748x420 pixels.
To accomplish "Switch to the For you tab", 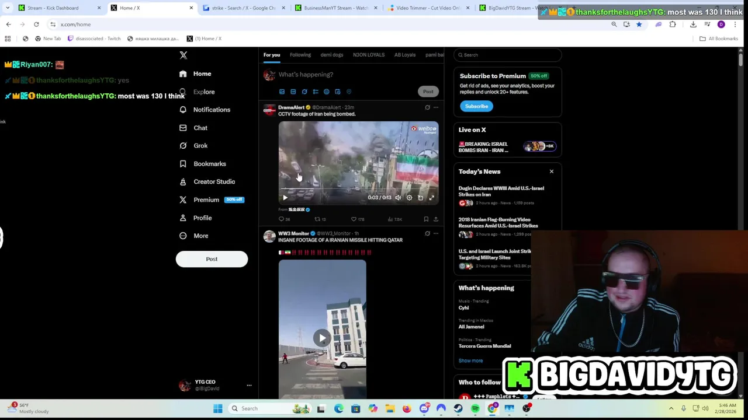I will pyautogui.click(x=272, y=55).
